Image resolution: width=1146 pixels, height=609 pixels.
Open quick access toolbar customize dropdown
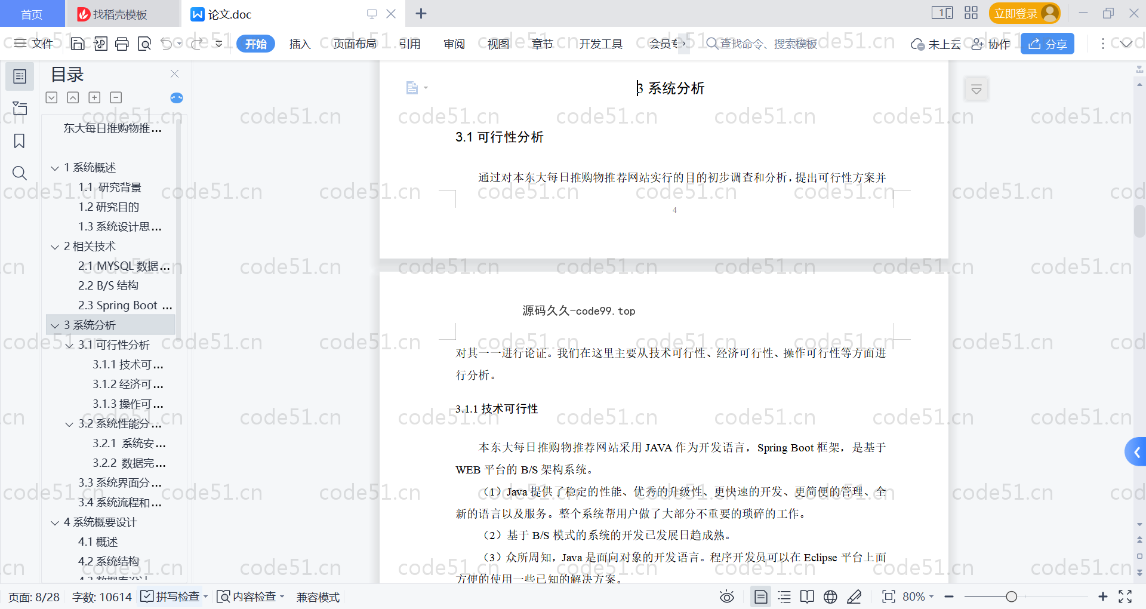[219, 44]
